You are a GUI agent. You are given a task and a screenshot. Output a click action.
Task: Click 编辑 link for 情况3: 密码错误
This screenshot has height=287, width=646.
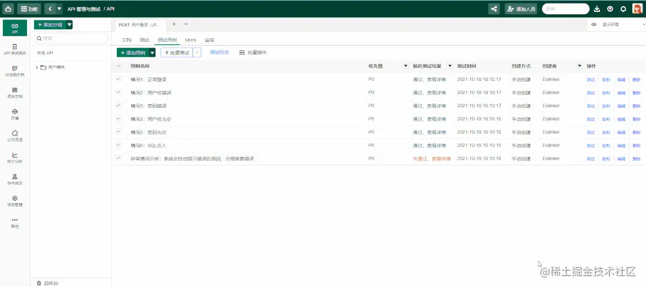point(621,106)
